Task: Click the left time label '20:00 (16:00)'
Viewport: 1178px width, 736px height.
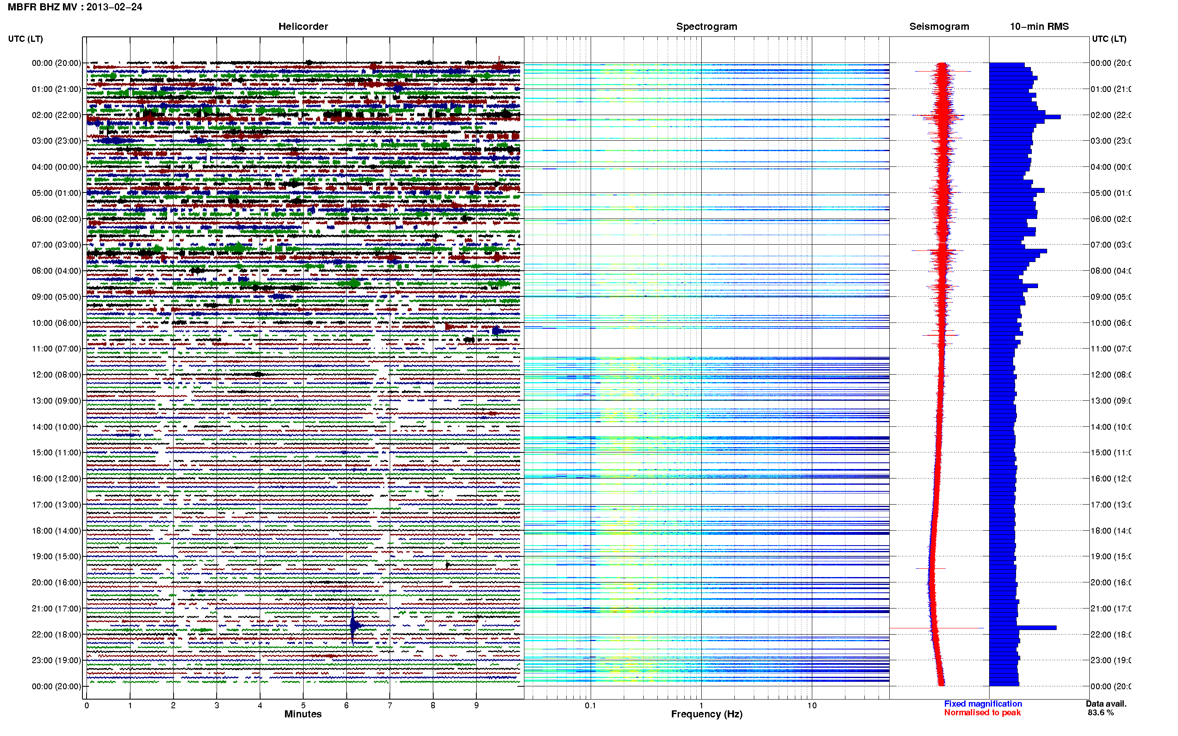Action: point(56,582)
